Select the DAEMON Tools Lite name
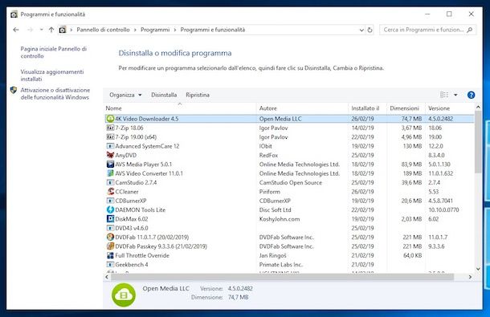Viewport: 490px width, 317px height. (x=141, y=210)
